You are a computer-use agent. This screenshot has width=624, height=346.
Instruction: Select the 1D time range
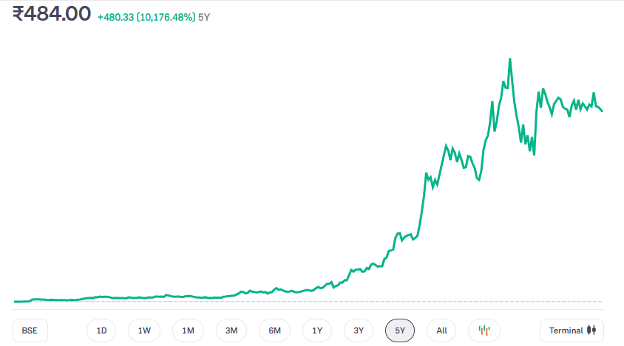(x=102, y=331)
